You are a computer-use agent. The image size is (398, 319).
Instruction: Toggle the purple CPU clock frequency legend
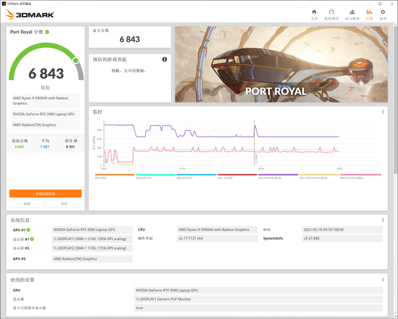[277, 176]
